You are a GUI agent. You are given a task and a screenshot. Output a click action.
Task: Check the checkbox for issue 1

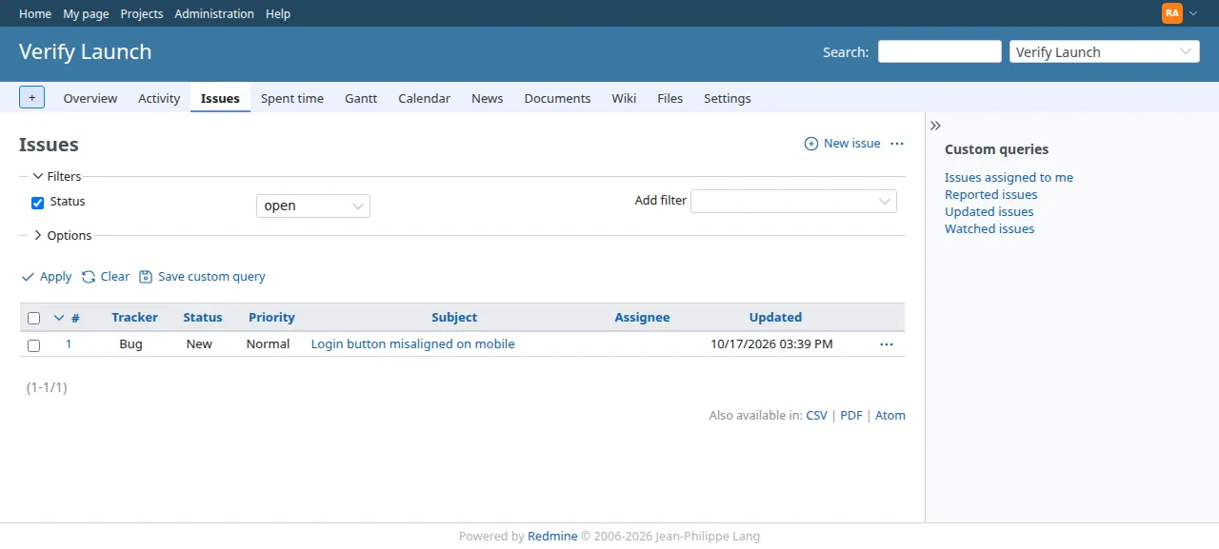point(34,345)
